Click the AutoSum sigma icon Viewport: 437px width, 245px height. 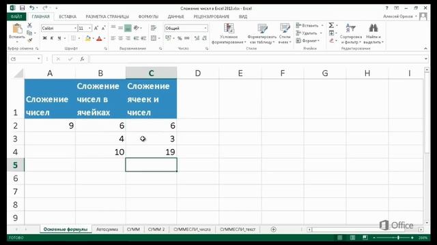331,26
